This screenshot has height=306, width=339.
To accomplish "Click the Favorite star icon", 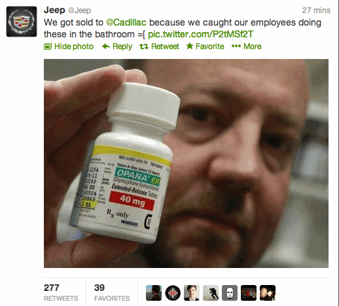I will (190, 46).
